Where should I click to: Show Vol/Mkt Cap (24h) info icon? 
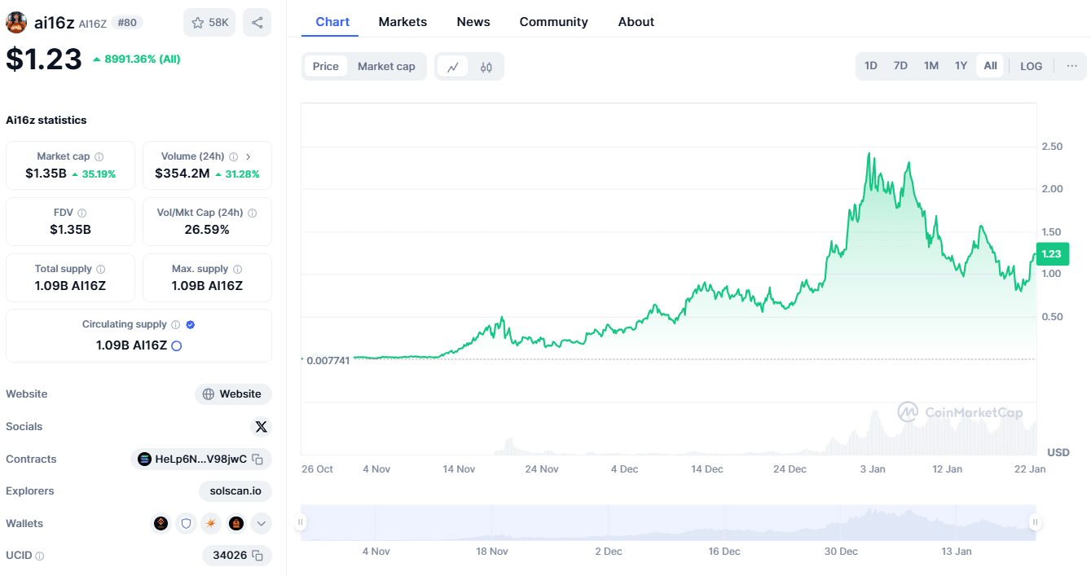pyautogui.click(x=252, y=213)
